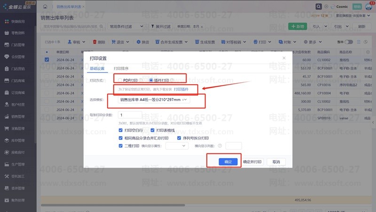Click help icon next to PDF打印
This screenshot has height=212, width=376.
coord(141,80)
